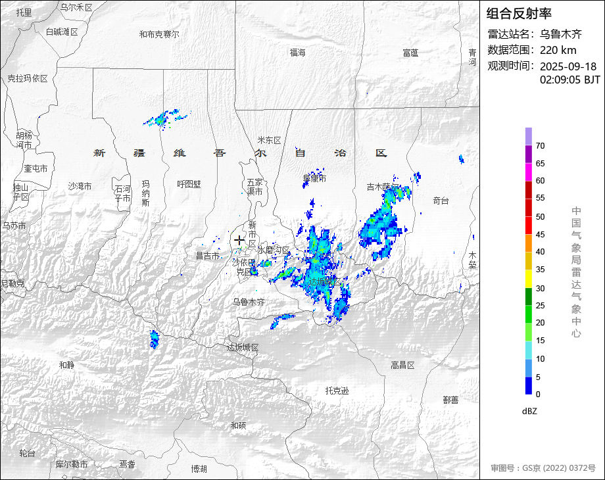
Task: Click the 独山子区 map label
Action: point(21,192)
